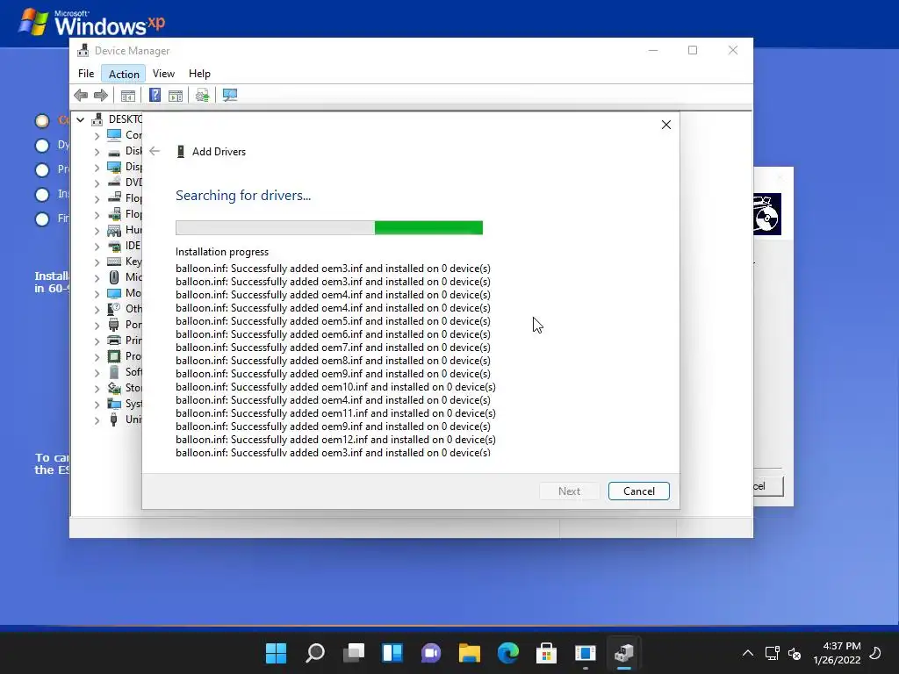This screenshot has height=674, width=899.
Task: Expand the Disk drives category
Action: pos(97,152)
